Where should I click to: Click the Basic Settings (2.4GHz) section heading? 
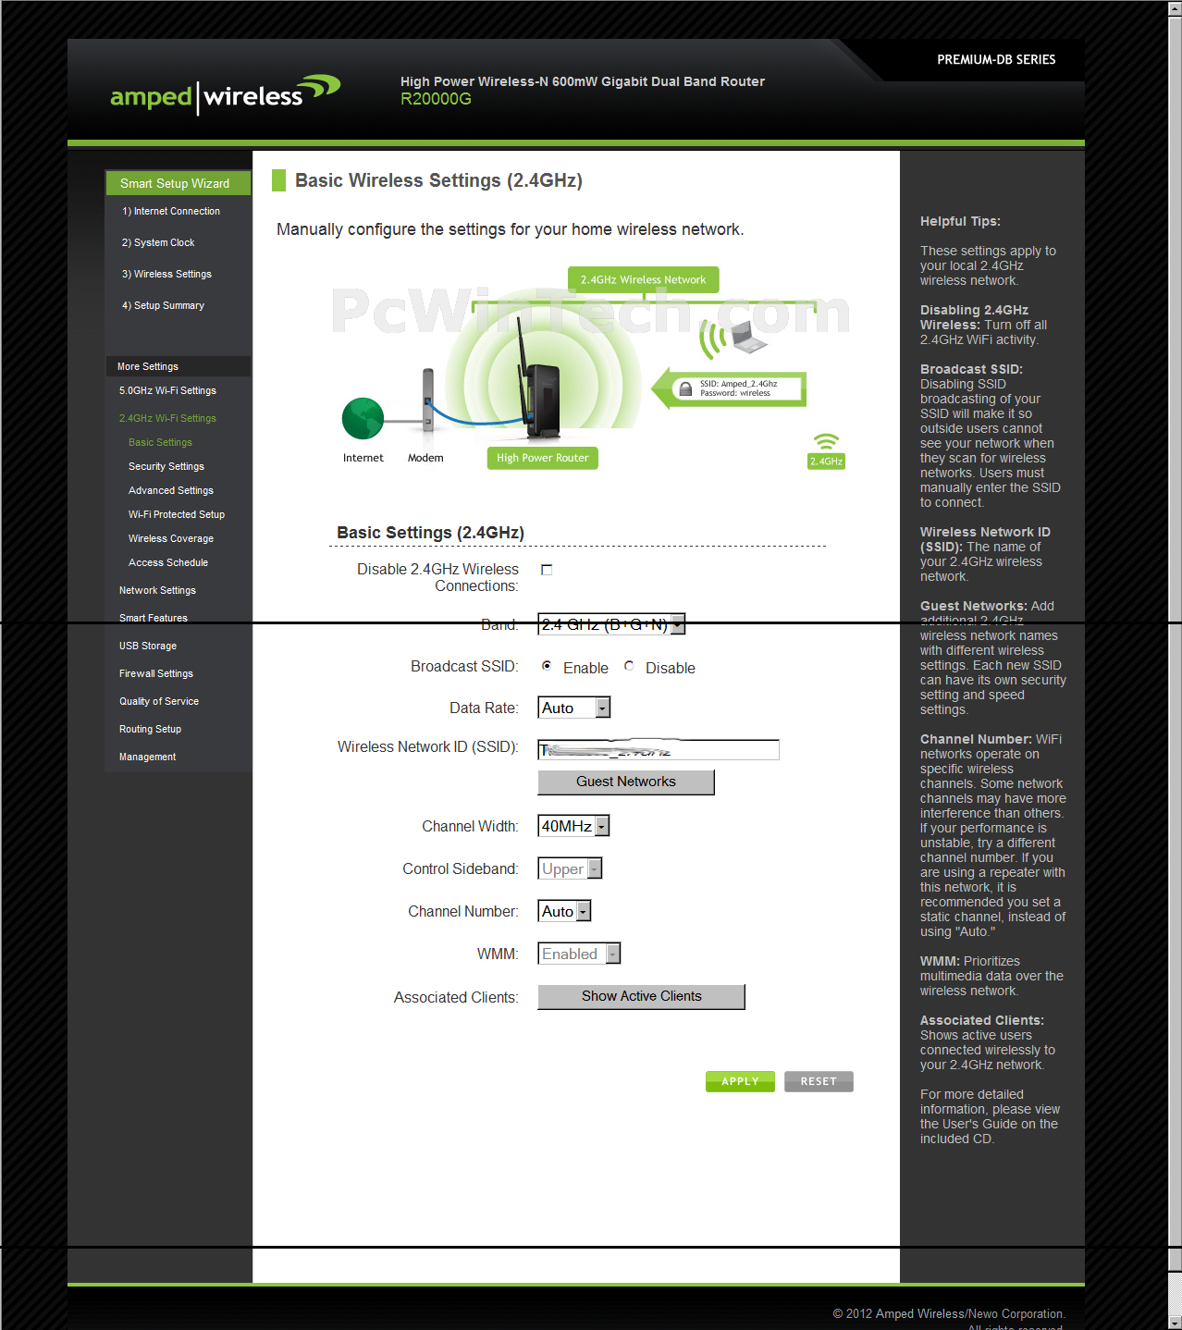tap(430, 533)
